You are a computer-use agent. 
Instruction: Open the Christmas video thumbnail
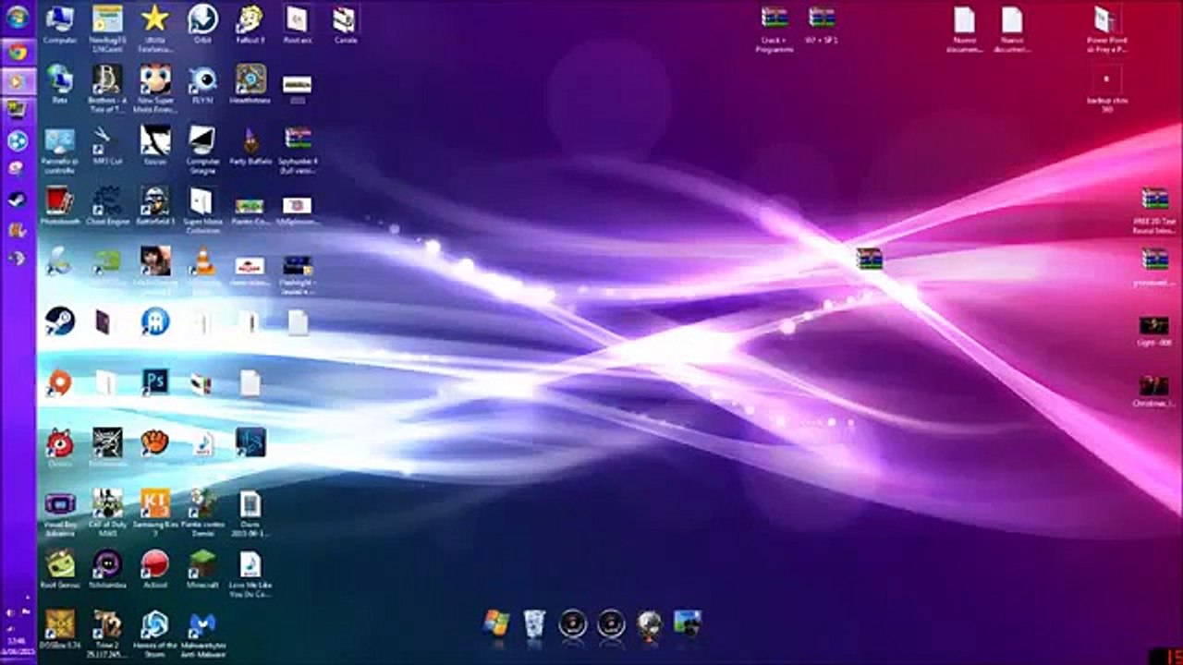pos(1153,391)
